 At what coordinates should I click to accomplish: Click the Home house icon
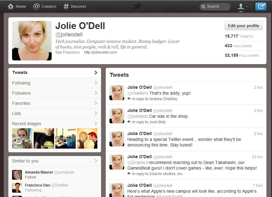point(11,6)
